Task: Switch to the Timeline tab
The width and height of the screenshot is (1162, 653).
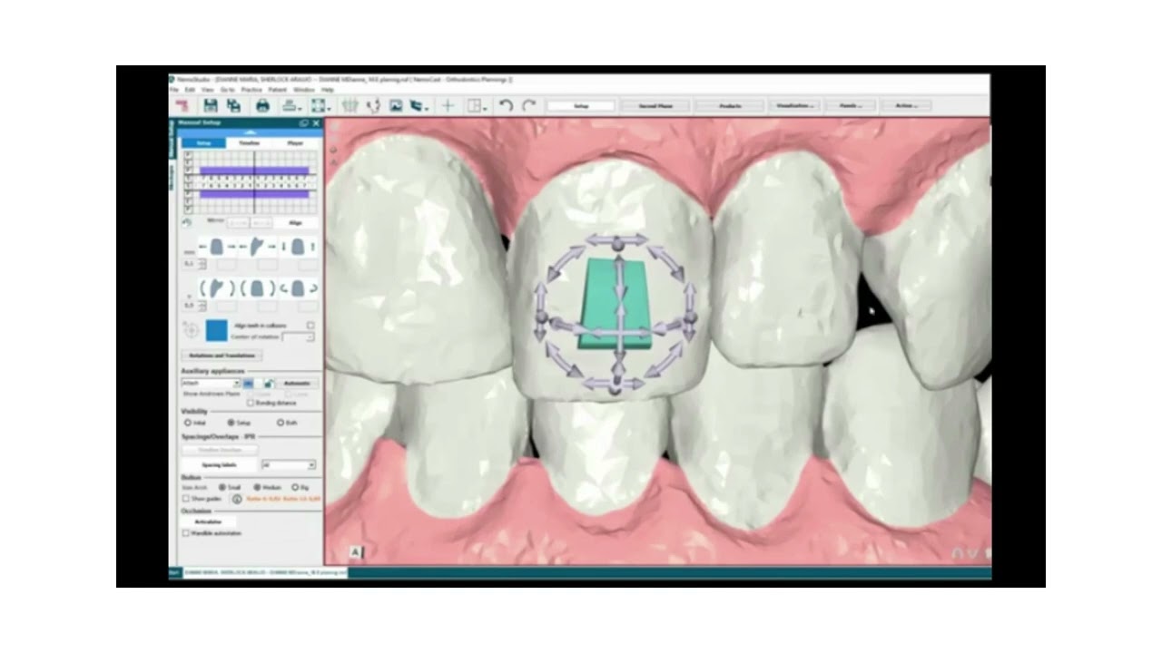Action: pyautogui.click(x=249, y=143)
